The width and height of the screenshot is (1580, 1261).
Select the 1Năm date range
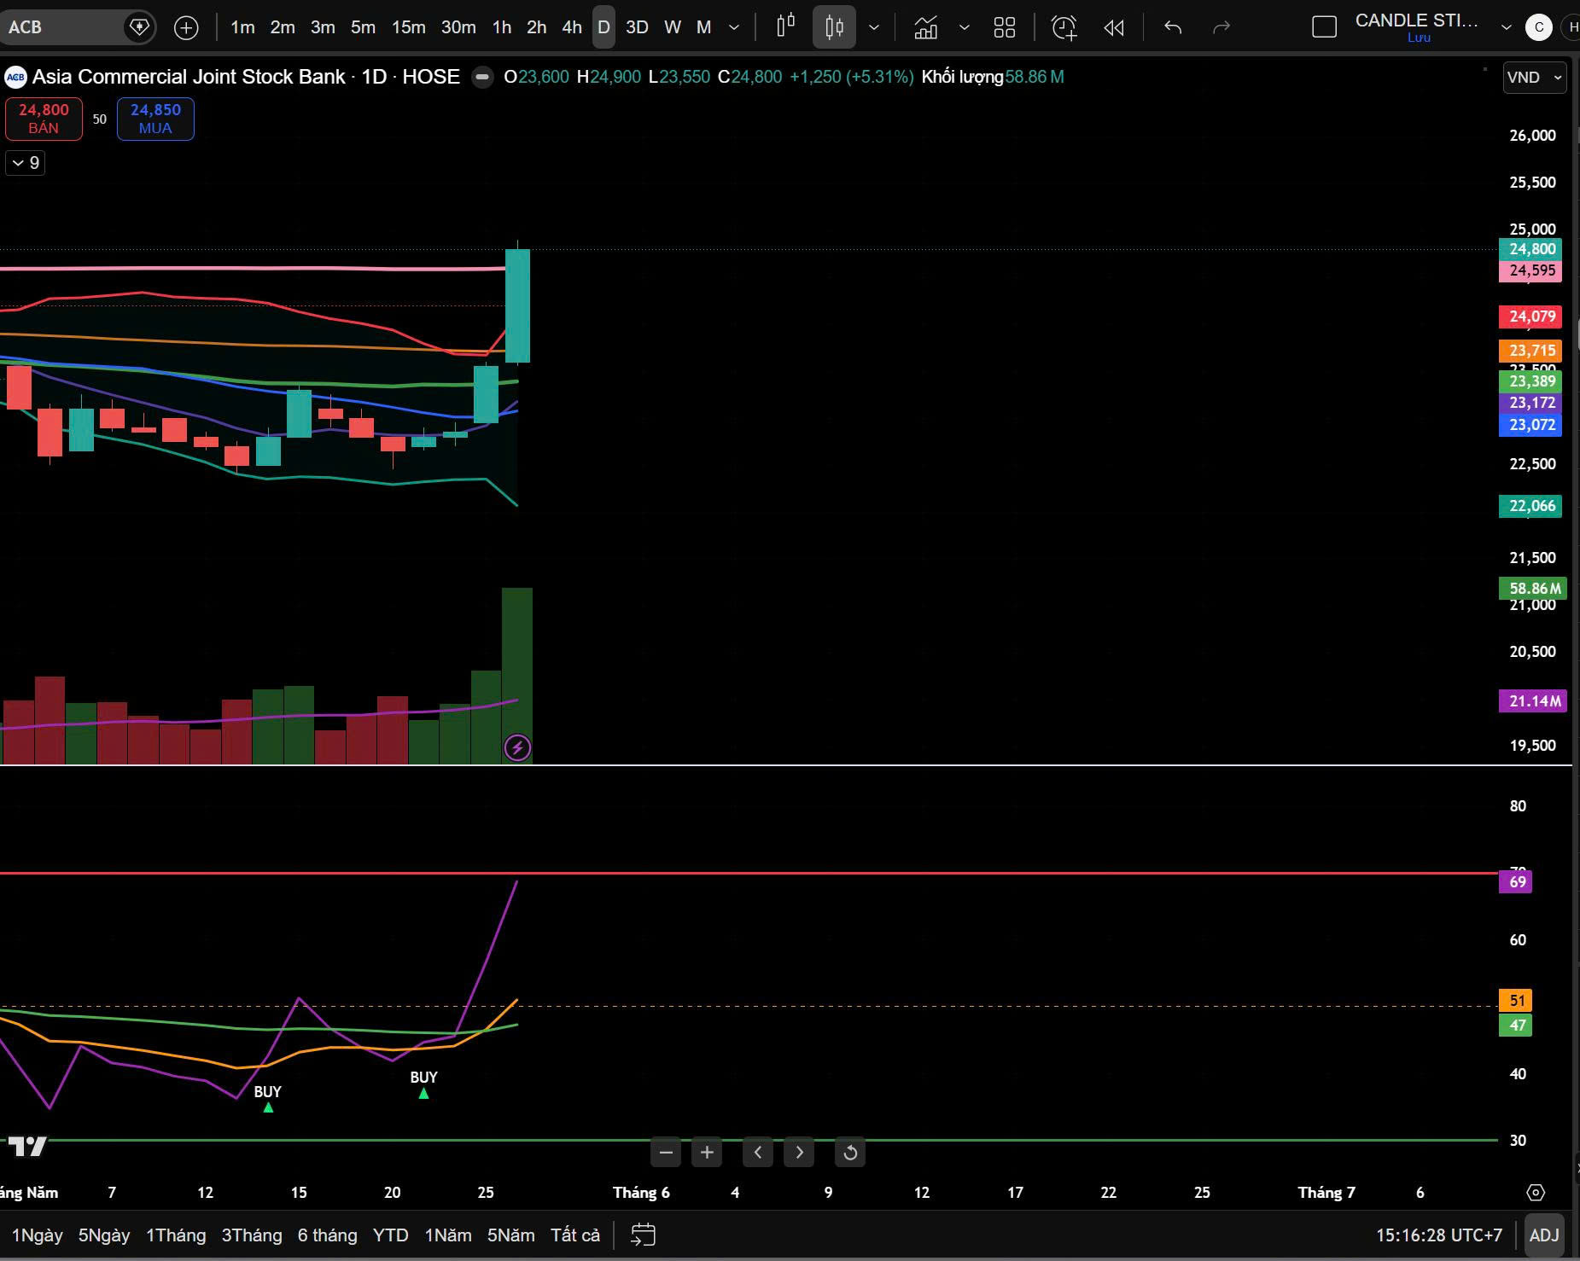tap(448, 1235)
